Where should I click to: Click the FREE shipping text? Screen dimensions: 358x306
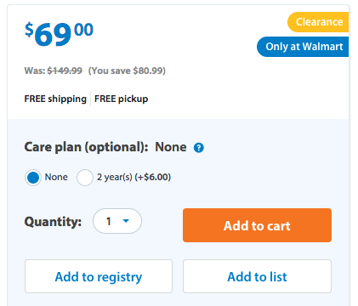coord(55,99)
